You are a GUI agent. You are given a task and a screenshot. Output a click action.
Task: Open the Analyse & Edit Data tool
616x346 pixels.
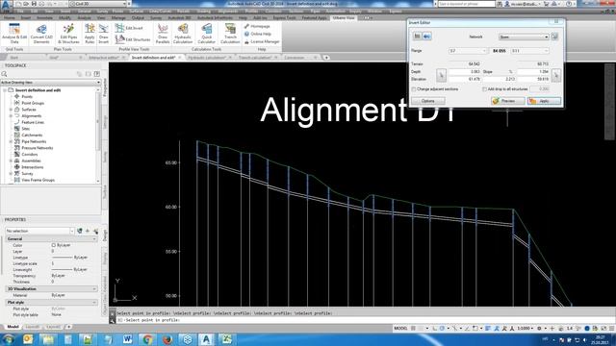pyautogui.click(x=14, y=34)
